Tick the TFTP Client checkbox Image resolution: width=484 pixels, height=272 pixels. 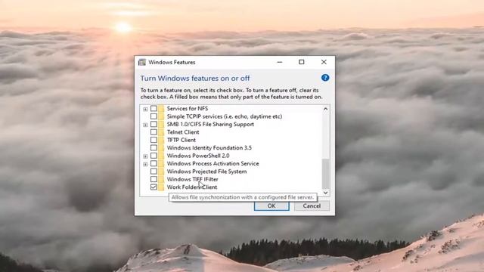(x=154, y=140)
